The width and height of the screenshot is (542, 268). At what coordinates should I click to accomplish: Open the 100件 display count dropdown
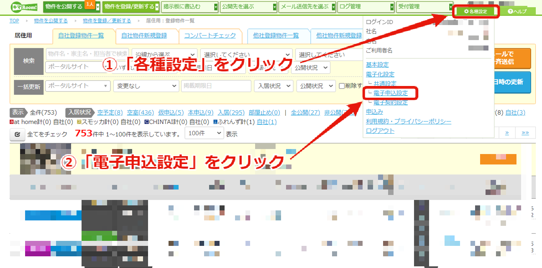click(205, 134)
